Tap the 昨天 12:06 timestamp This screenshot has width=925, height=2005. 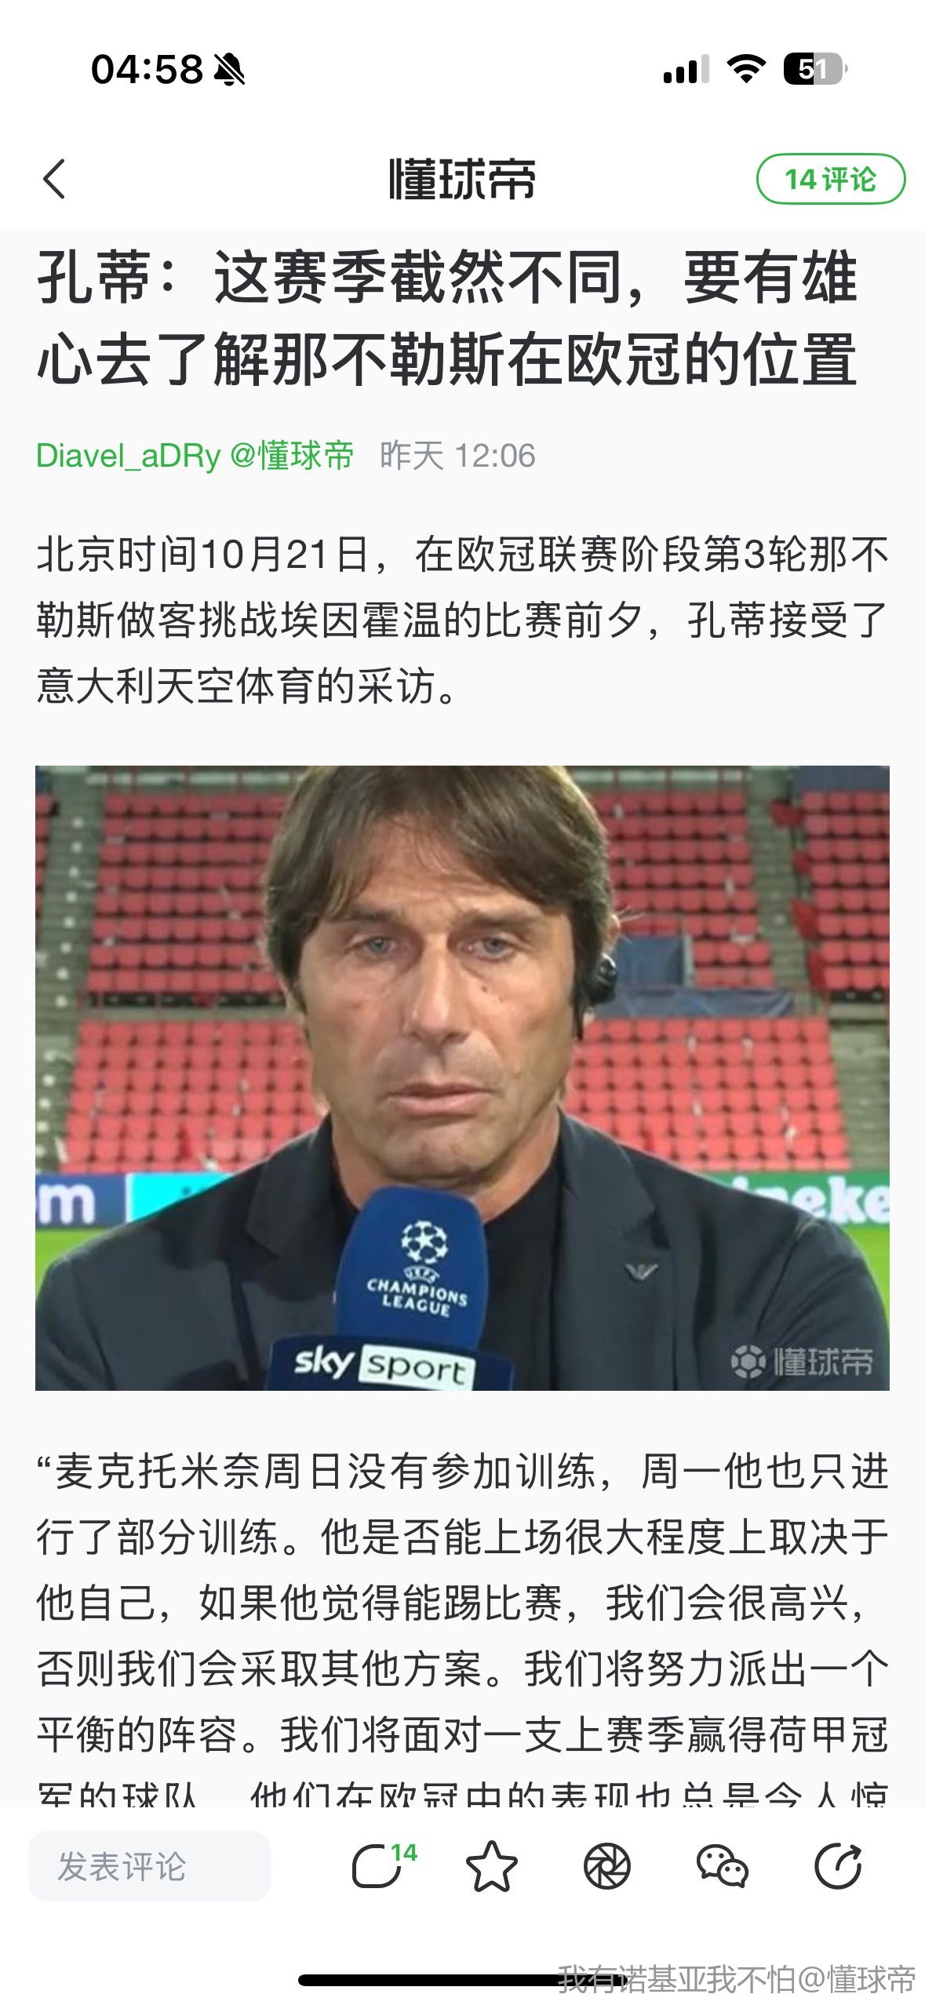tap(457, 455)
